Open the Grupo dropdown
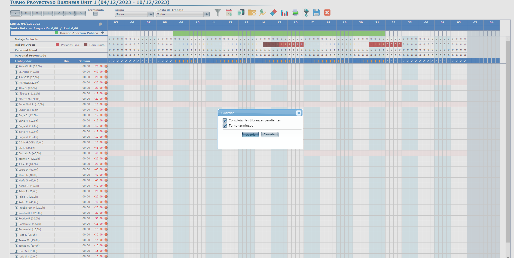The width and height of the screenshot is (514, 258). (x=151, y=14)
